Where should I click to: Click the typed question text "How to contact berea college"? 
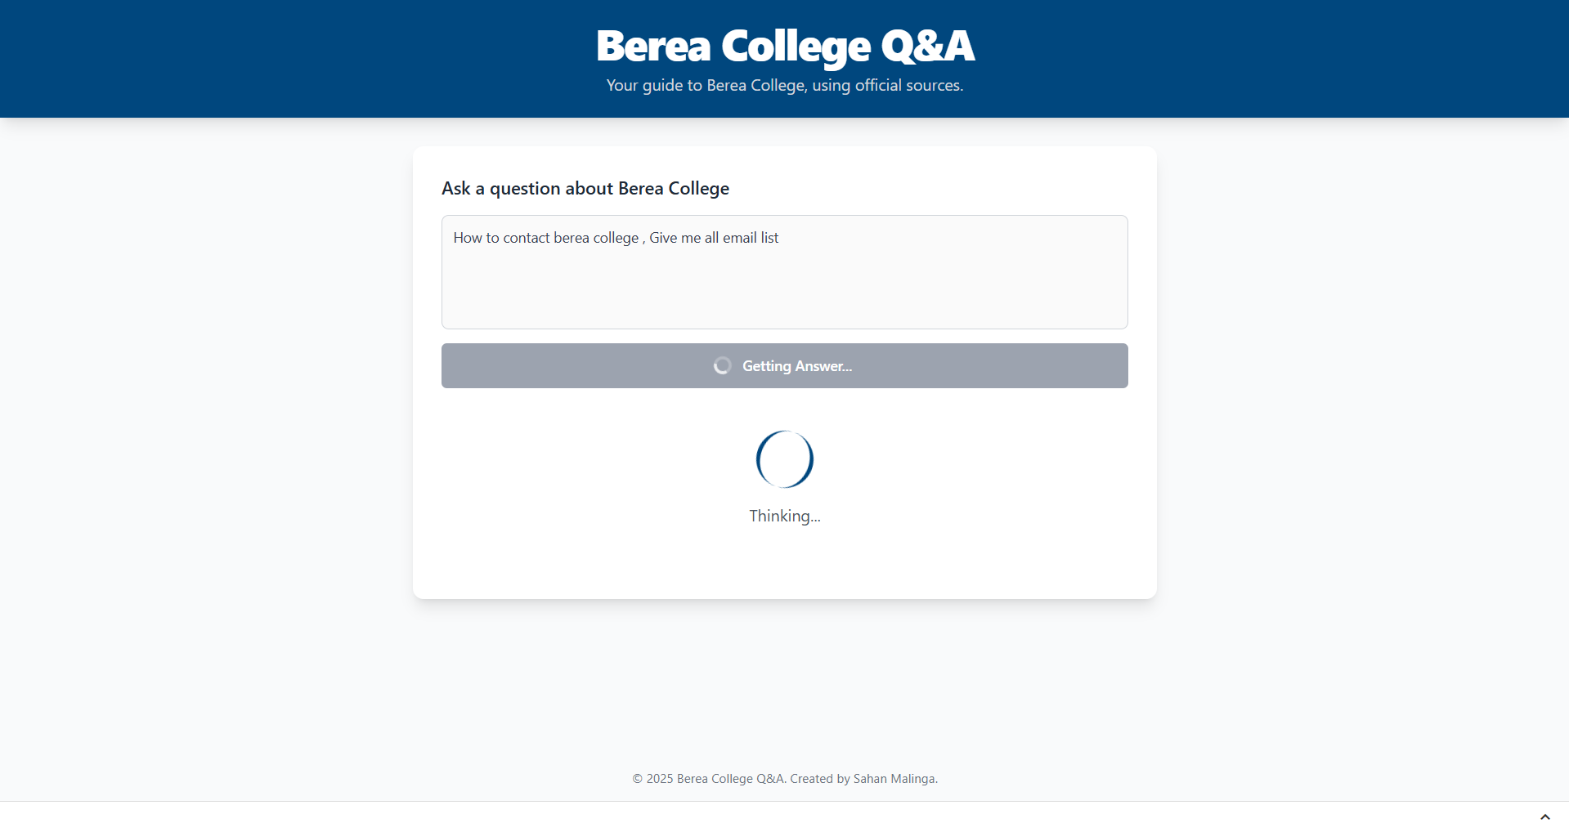[x=545, y=238]
